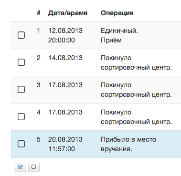Viewport: 181px width, 176px height.
Task: Click row 4 Покинуло сортировочный центр text
Action: click(136, 117)
